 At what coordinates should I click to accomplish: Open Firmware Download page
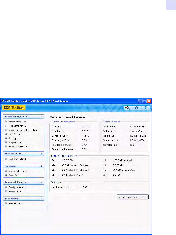click(x=18, y=146)
